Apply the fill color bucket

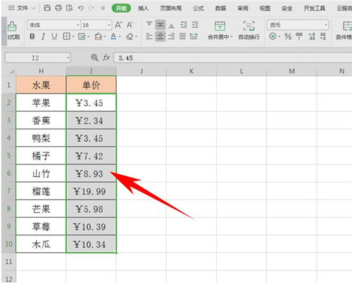98,37
